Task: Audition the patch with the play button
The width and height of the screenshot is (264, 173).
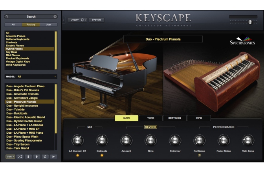Action: pos(53,156)
